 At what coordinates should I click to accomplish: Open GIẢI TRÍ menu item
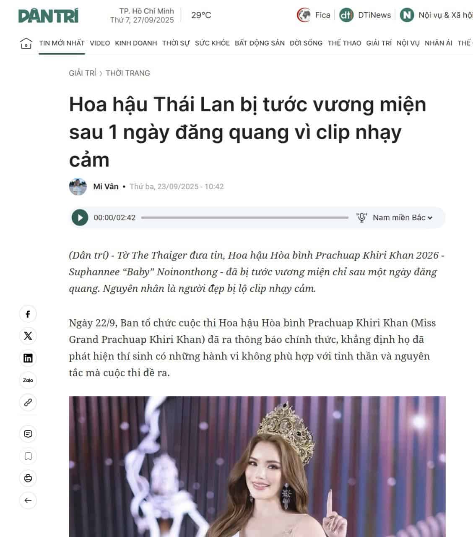point(379,43)
